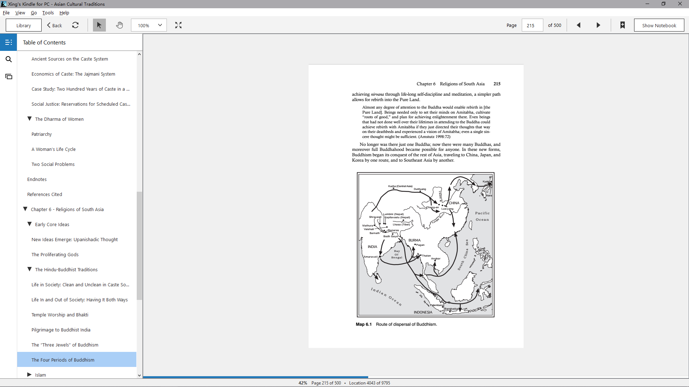Open the View menu
The width and height of the screenshot is (689, 387).
20,13
